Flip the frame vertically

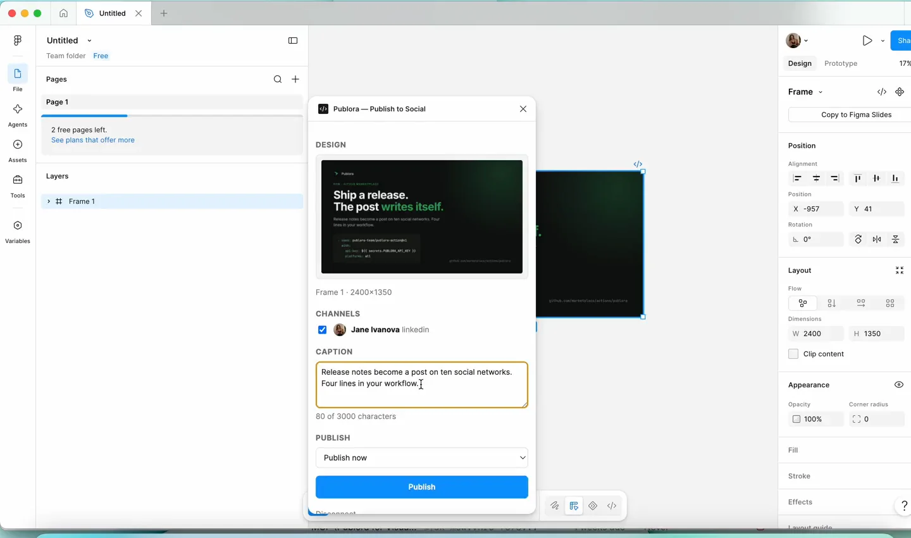[x=896, y=239]
